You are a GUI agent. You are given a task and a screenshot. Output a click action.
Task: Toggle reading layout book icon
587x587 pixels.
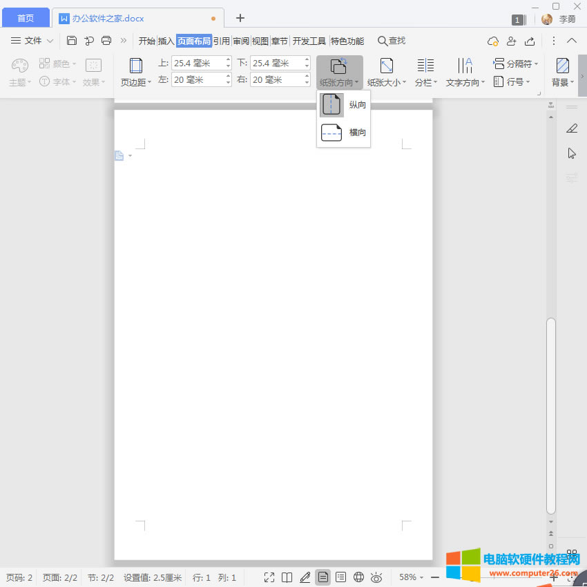pos(287,577)
